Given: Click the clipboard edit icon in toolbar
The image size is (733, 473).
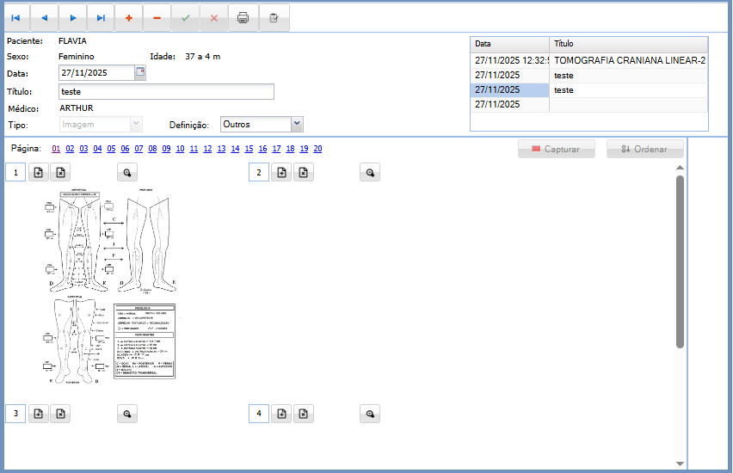Looking at the screenshot, I should click(274, 17).
